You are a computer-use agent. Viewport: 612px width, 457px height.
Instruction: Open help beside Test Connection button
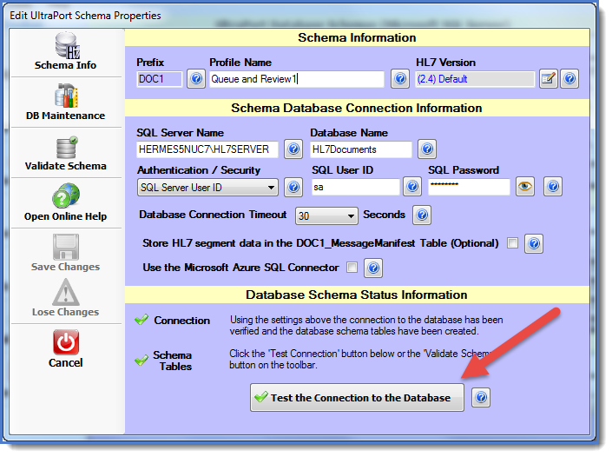pyautogui.click(x=481, y=398)
